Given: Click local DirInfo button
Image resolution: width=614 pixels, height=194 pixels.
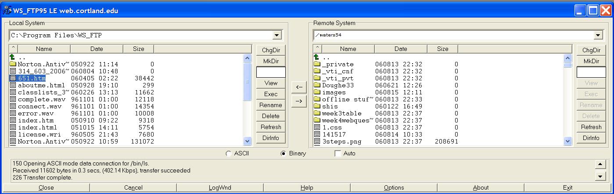Looking at the screenshot, I should tap(271, 138).
